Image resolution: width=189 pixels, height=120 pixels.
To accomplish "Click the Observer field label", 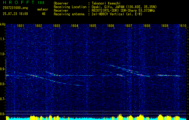I will [61, 3].
